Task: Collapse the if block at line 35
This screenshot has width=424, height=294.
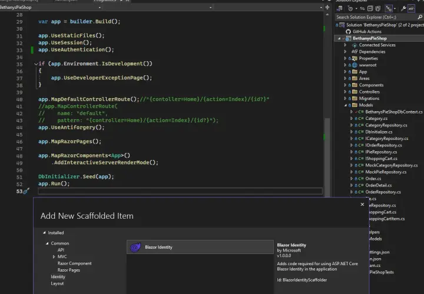Action: [x=36, y=64]
